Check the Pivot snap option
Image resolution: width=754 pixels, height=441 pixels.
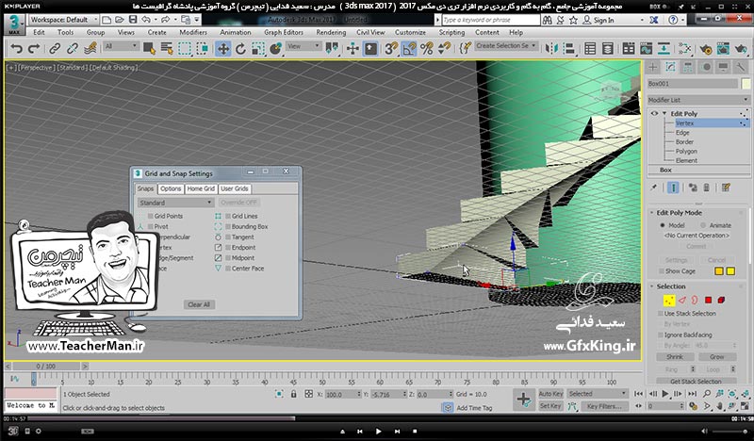(x=151, y=226)
